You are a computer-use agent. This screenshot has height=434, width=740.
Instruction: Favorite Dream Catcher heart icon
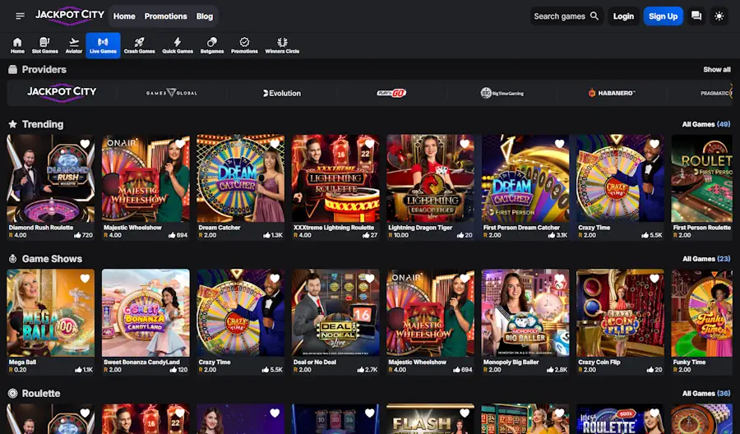275,144
